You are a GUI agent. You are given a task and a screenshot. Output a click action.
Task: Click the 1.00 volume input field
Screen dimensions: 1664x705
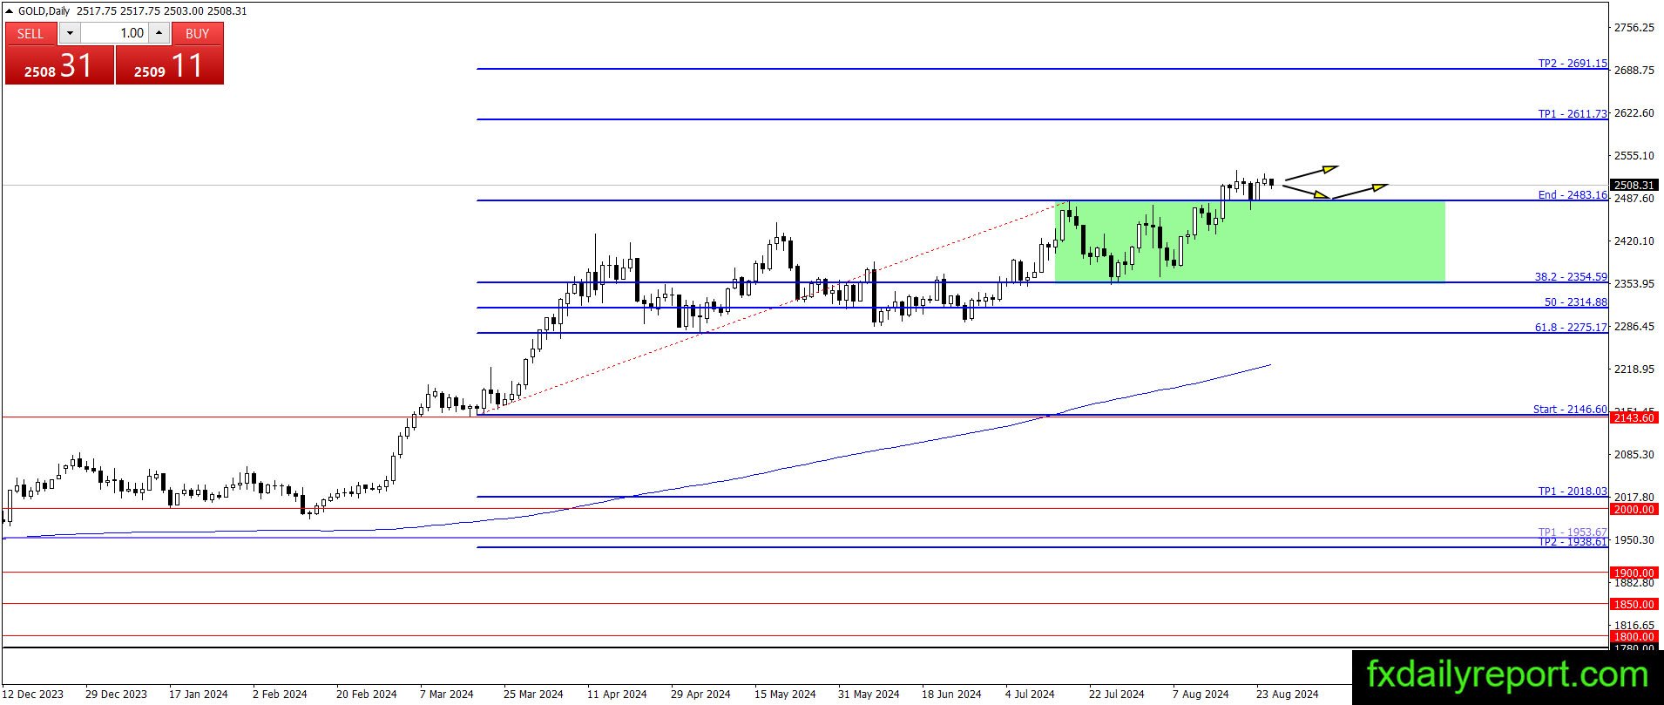point(114,33)
